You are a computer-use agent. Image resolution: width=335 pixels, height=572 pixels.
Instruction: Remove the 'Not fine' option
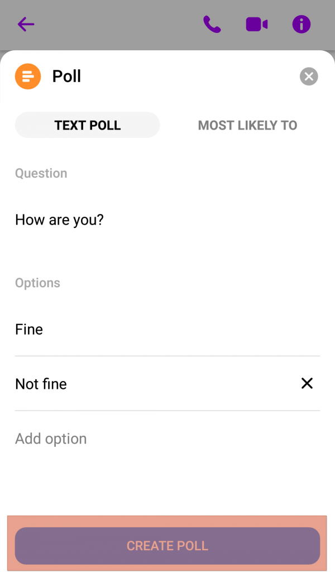[x=307, y=383]
